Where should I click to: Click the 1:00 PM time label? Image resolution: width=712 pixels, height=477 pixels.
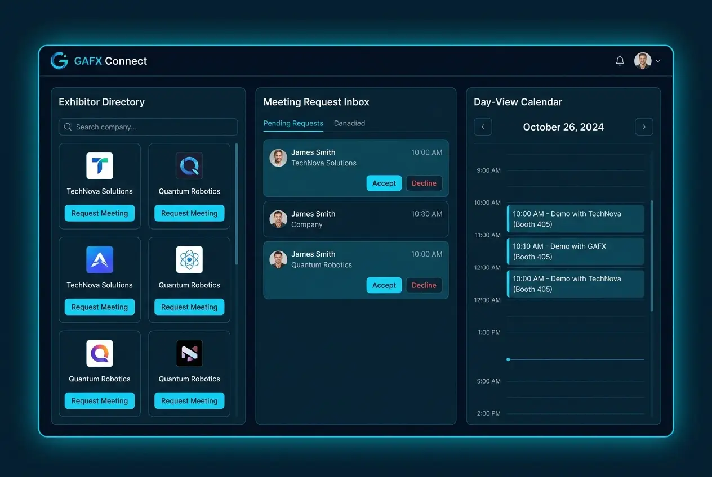[488, 332]
